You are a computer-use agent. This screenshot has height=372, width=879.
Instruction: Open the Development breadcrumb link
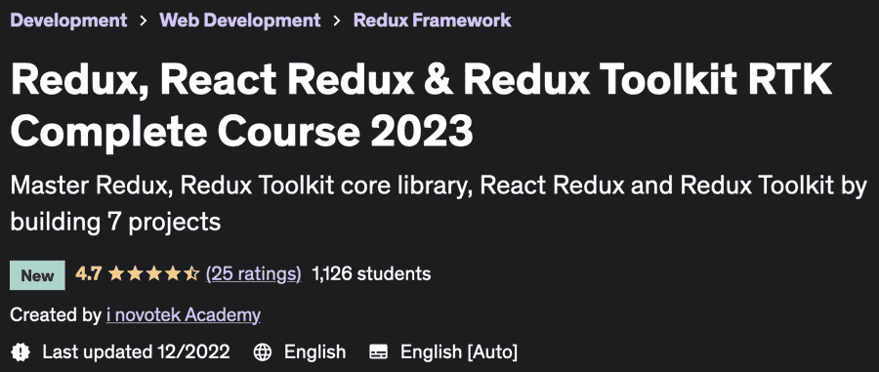68,21
